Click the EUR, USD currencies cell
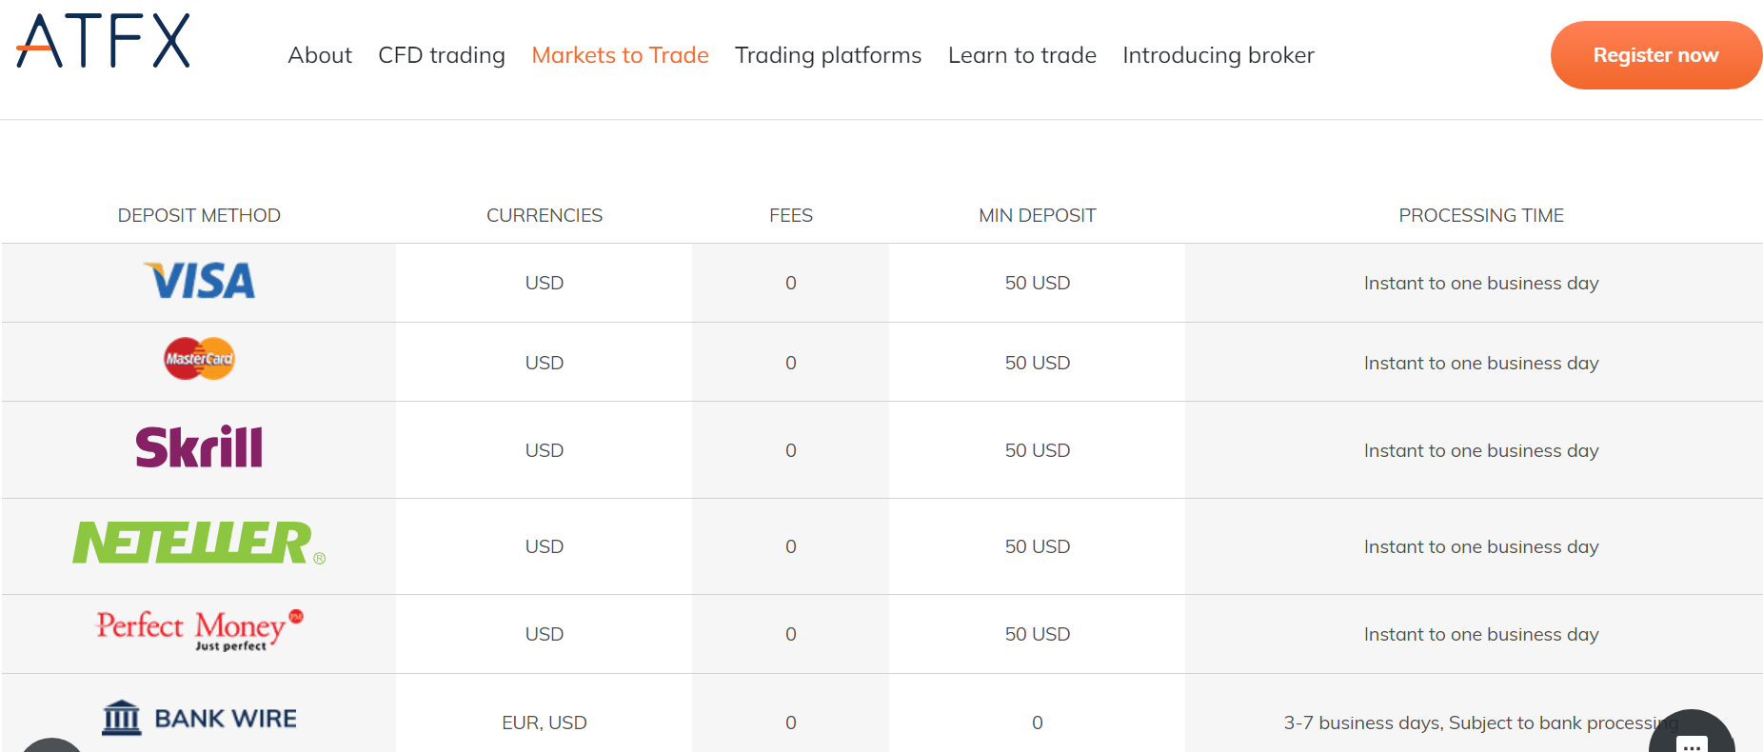 point(545,722)
